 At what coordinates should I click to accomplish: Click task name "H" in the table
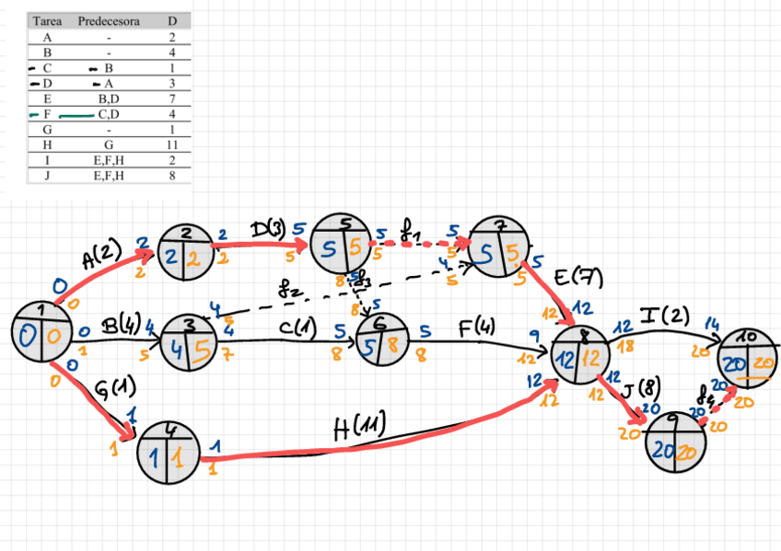[x=47, y=144]
